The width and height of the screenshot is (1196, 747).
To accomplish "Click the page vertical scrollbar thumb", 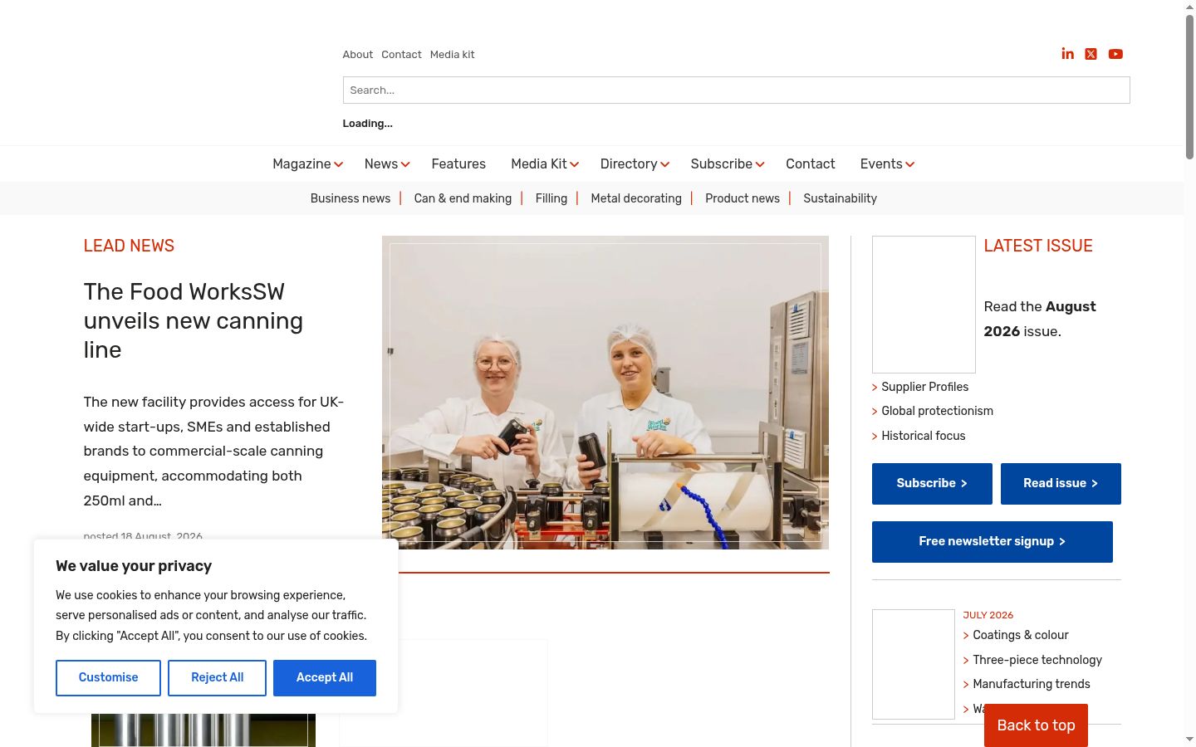I will (1189, 86).
